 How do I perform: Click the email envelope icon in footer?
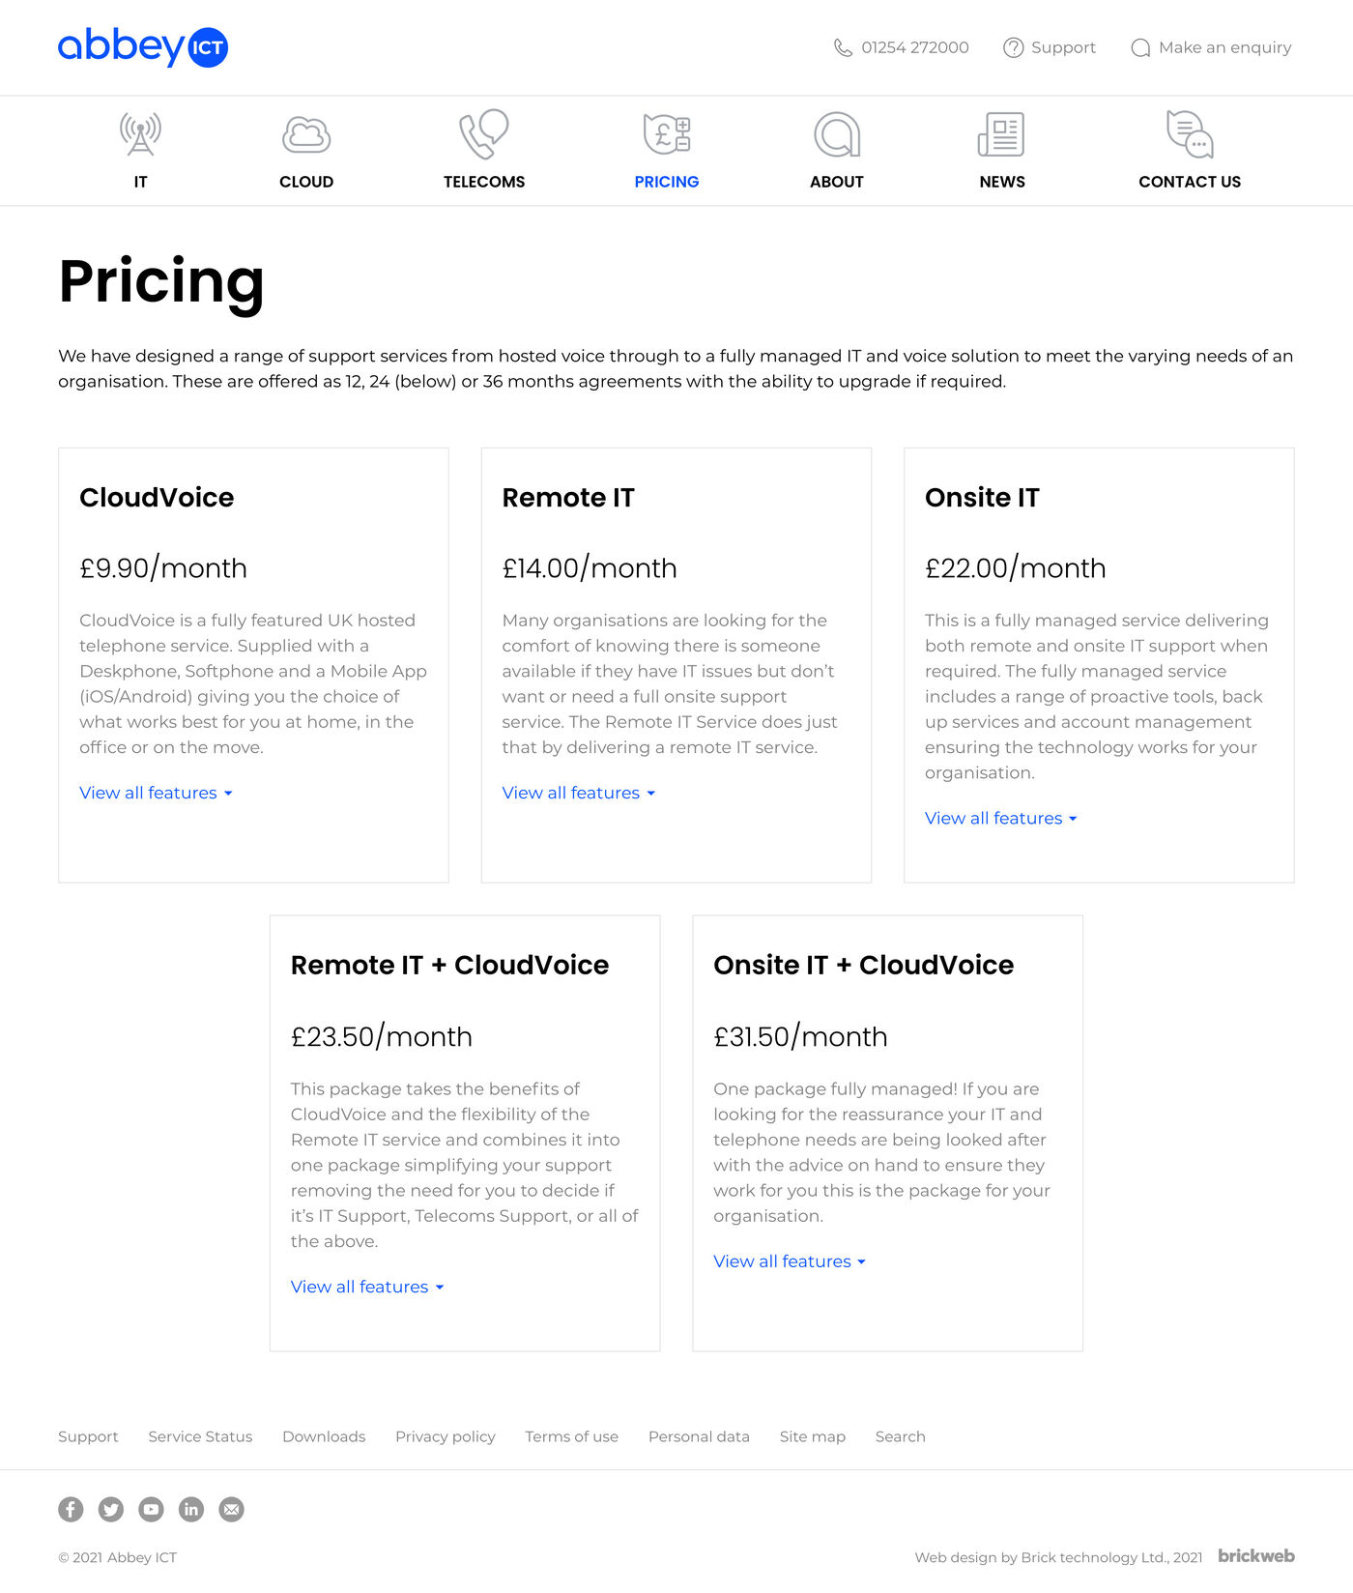click(232, 1509)
